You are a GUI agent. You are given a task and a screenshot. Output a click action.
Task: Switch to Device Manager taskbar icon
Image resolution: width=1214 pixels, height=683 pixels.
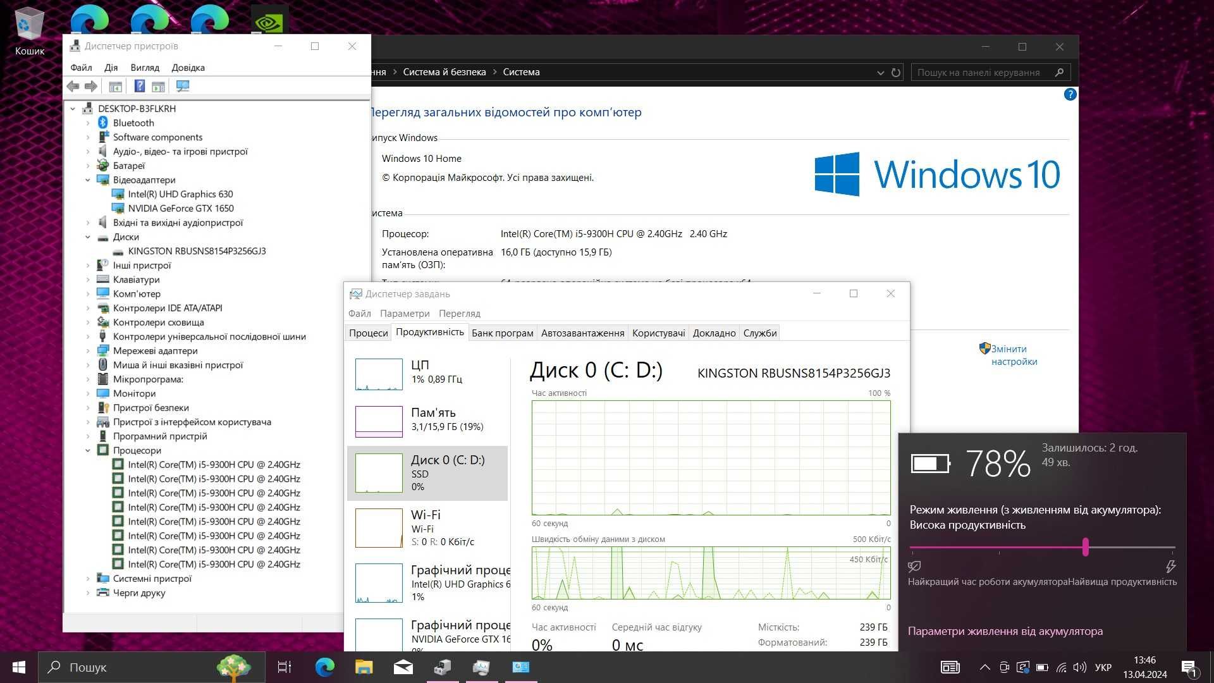click(x=443, y=667)
